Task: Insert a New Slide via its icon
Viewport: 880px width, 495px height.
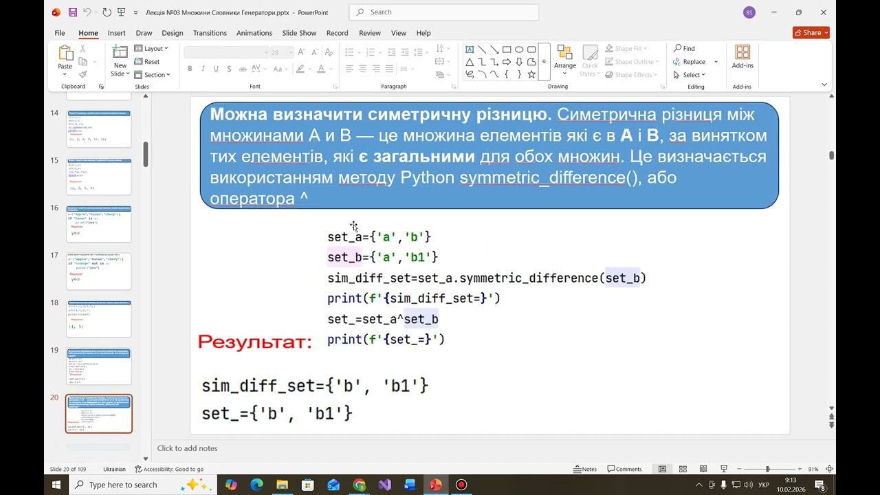Action: coord(120,52)
